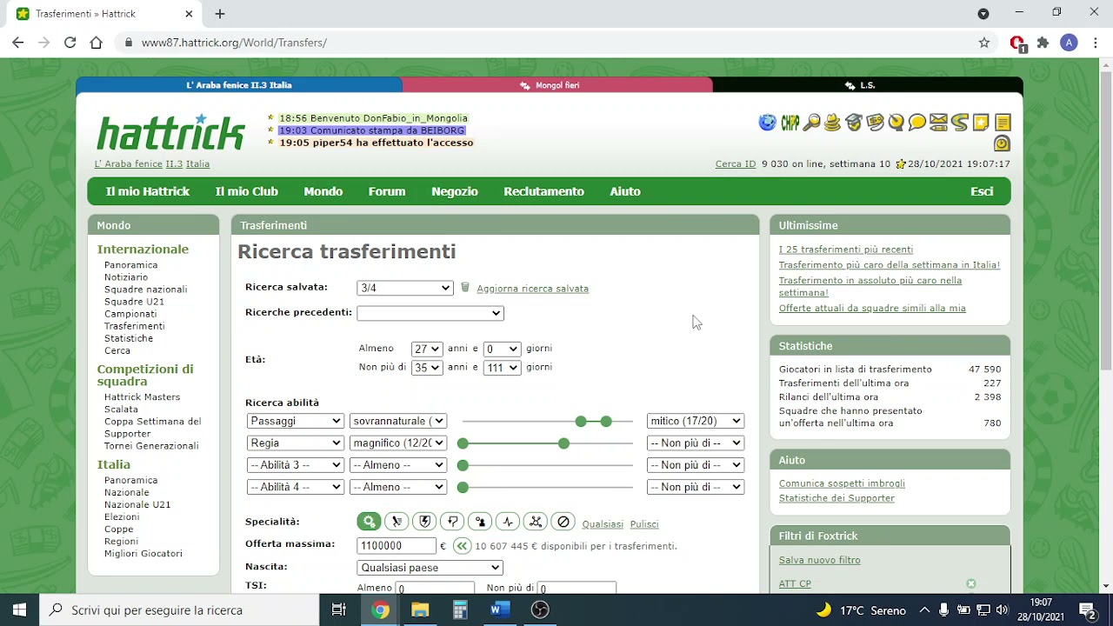The height and width of the screenshot is (626, 1113).
Task: Open the speech bubble forum icon
Action: point(917,123)
